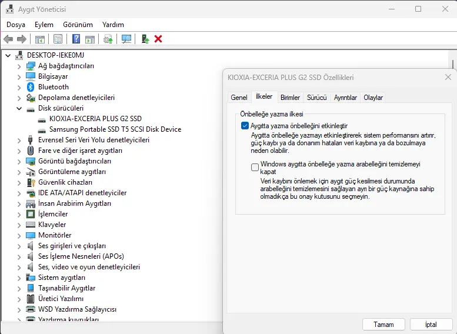Select the İlkeler tab
The image size is (457, 334).
tap(264, 96)
